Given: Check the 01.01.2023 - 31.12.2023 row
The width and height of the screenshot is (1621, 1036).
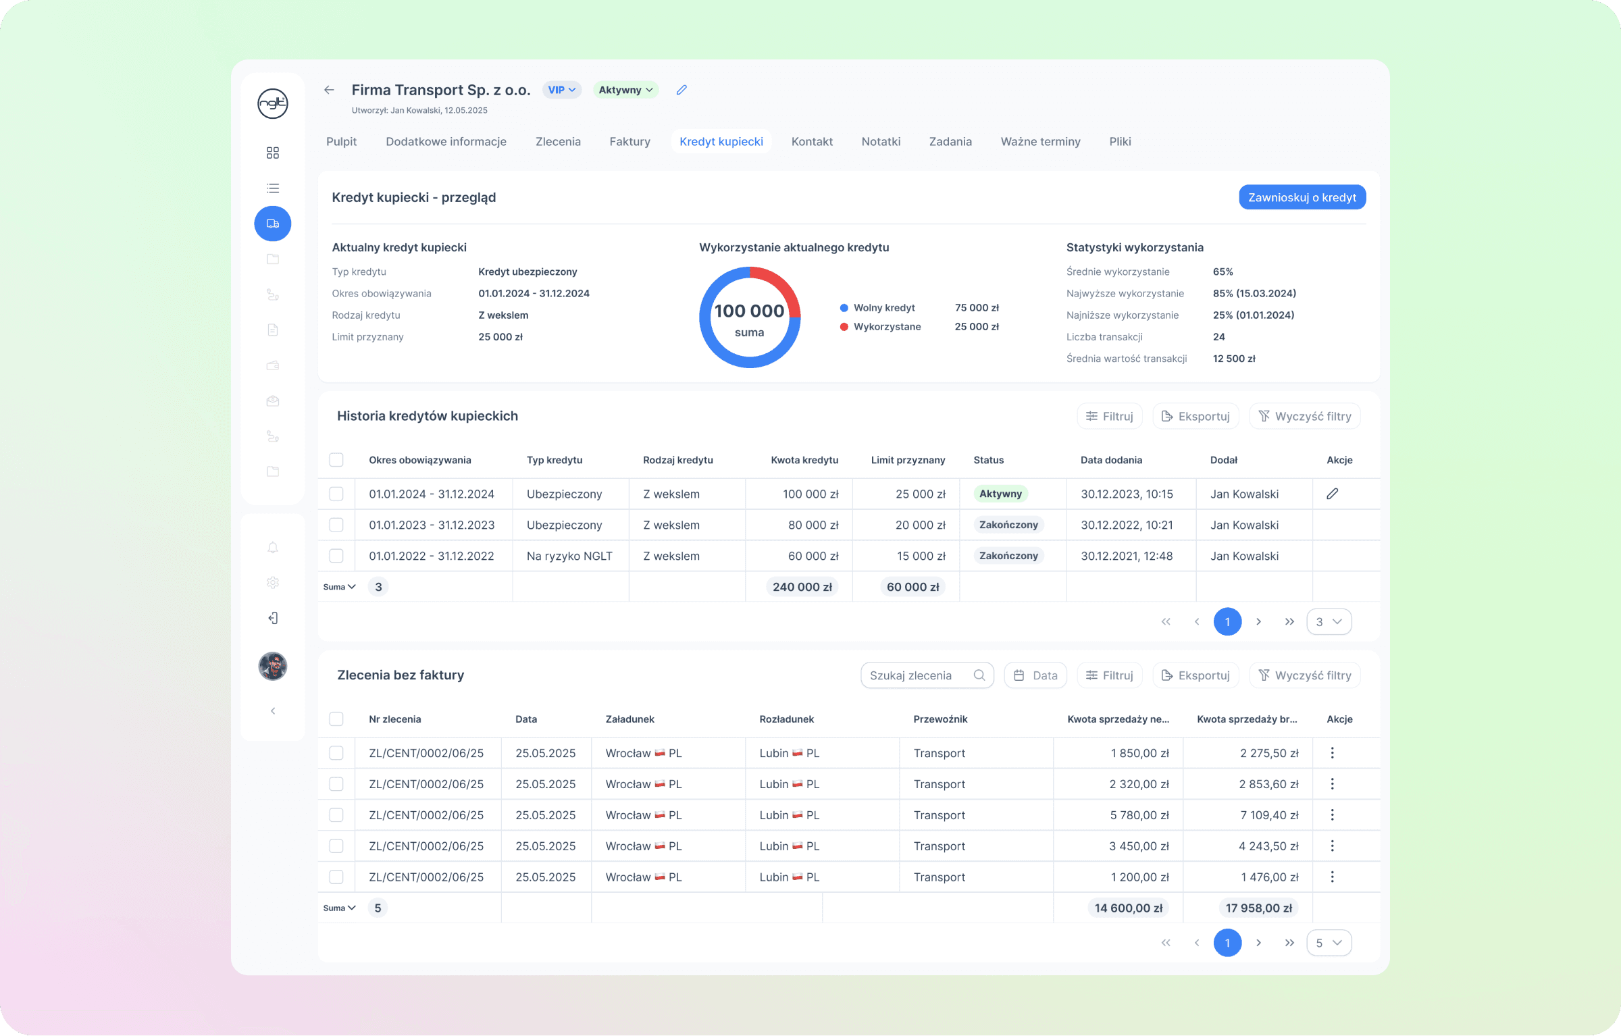Looking at the screenshot, I should tap(336, 525).
